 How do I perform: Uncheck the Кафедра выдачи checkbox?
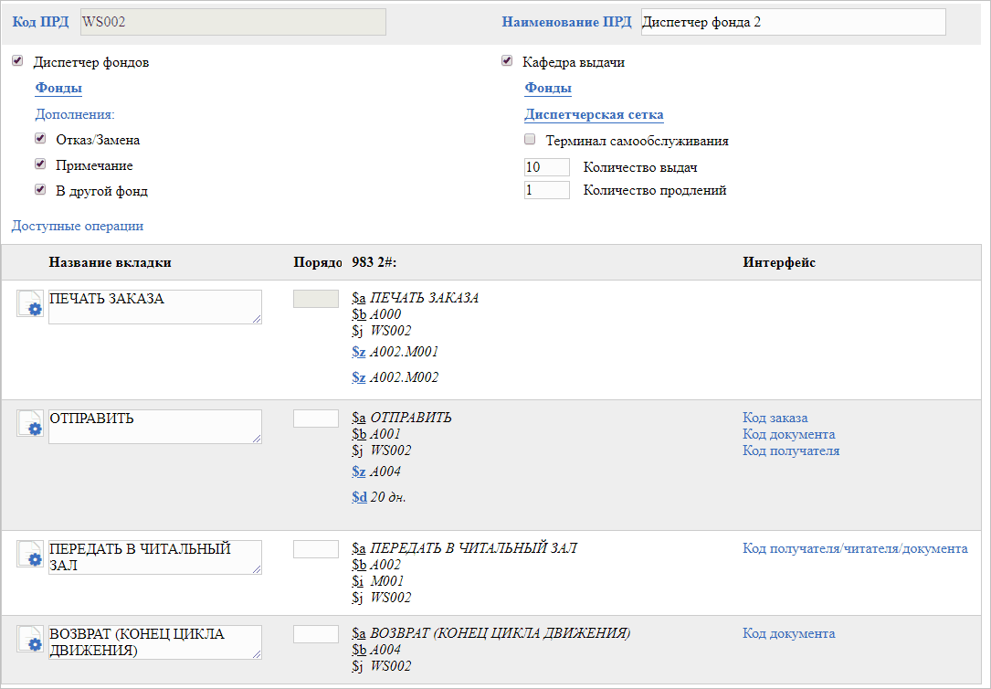[507, 61]
